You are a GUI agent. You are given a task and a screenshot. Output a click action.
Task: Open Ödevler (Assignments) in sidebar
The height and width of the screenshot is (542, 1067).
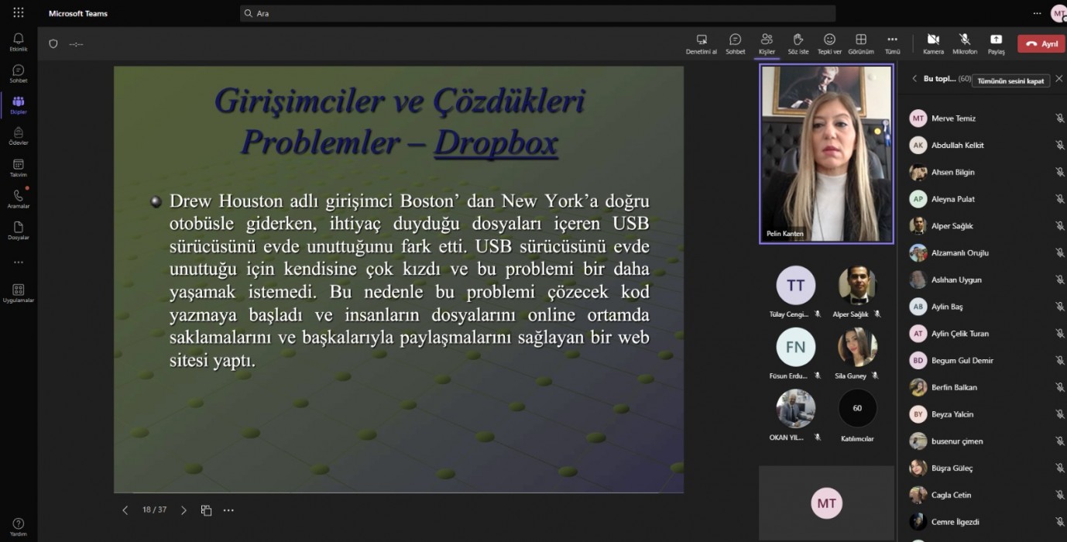[x=19, y=137]
